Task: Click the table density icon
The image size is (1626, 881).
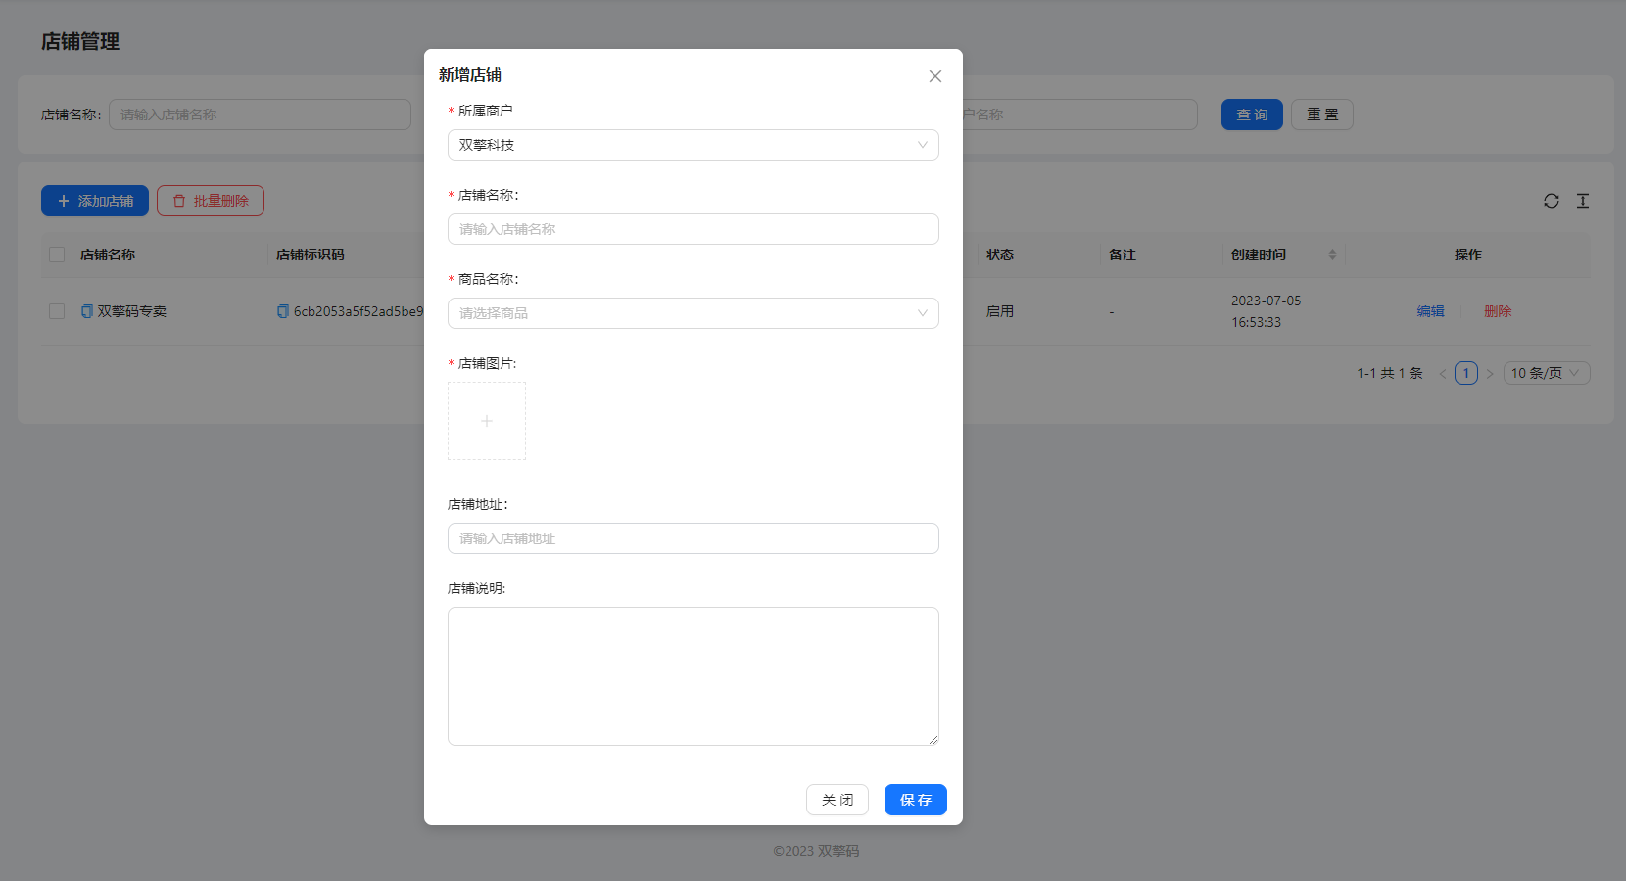Action: (1583, 201)
